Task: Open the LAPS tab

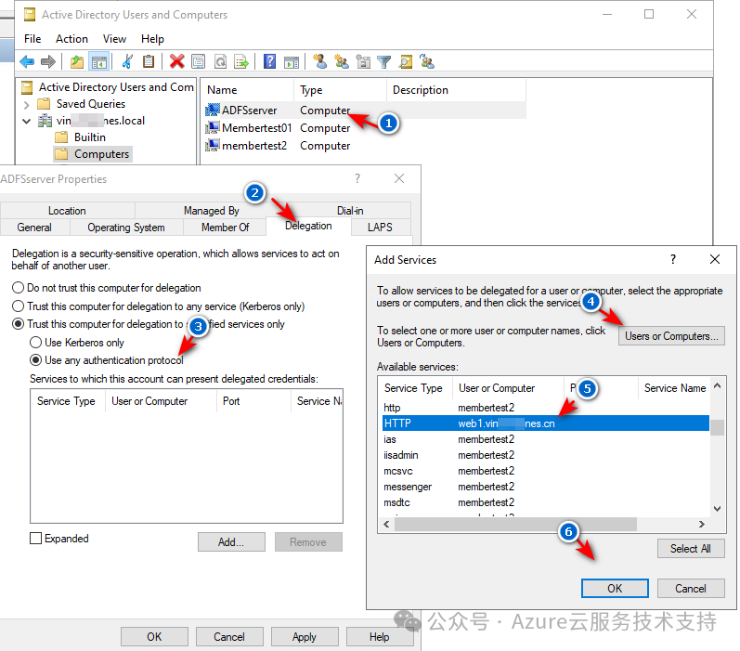Action: 380,228
